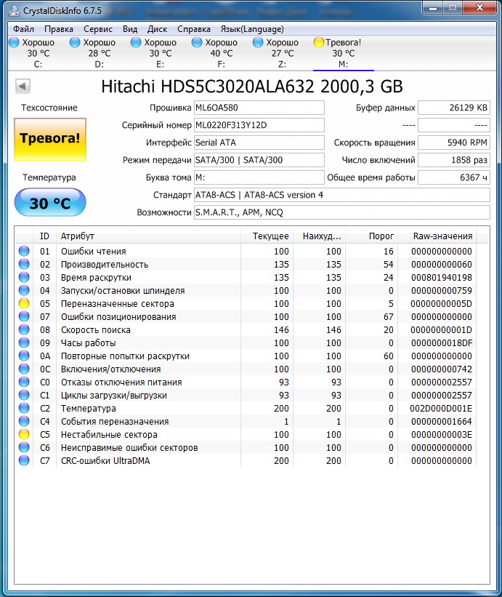The image size is (502, 597).
Task: Open the Вид menu
Action: click(x=130, y=29)
